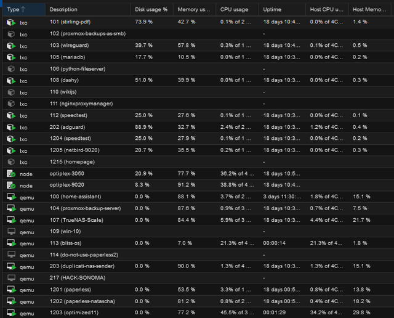Select the 102 (proxmox-backups-as-smb) description
The image size is (394, 318).
point(87,34)
